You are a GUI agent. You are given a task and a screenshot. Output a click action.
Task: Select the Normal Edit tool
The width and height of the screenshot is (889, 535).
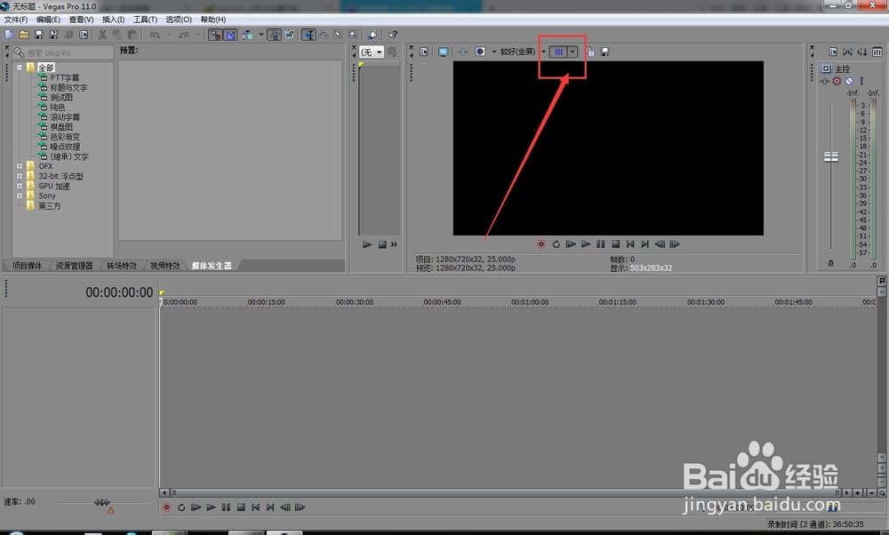click(308, 35)
